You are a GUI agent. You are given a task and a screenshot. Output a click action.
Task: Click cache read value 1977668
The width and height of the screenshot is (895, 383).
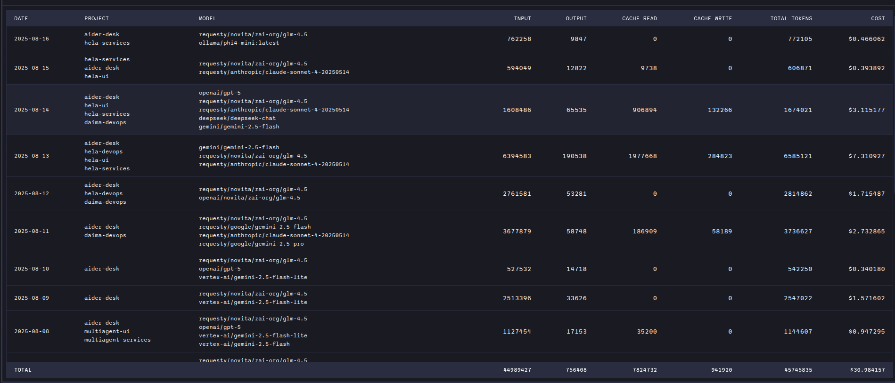click(x=642, y=156)
